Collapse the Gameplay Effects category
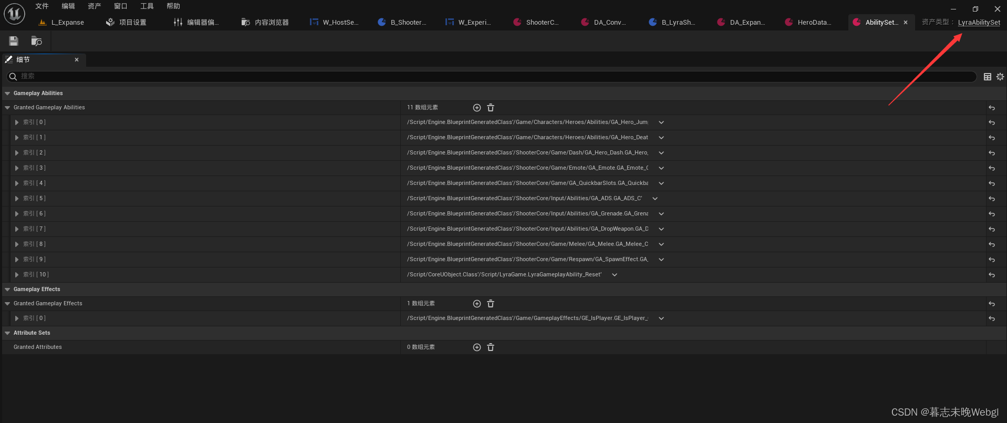Screen dimensions: 1007x423 (7, 290)
